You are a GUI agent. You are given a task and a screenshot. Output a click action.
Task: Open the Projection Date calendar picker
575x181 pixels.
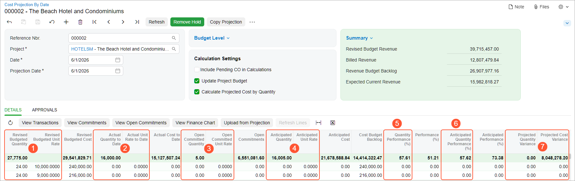click(x=118, y=71)
